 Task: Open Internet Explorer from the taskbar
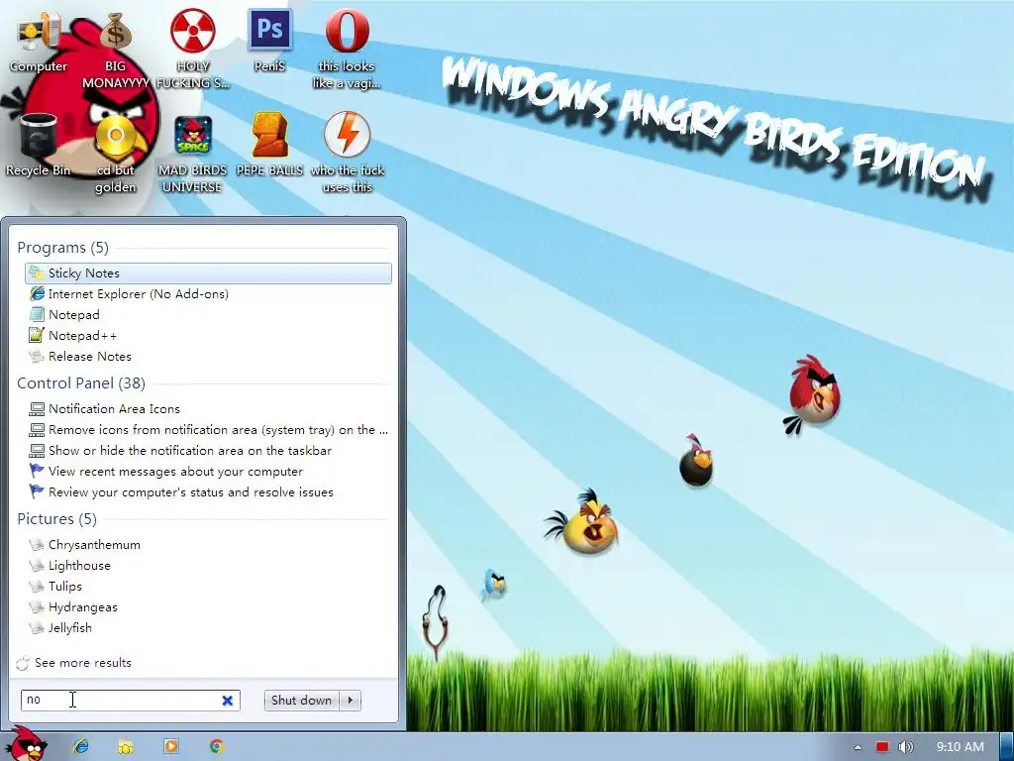81,747
